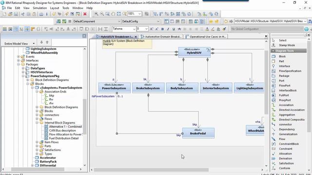This screenshot has height=175, width=312.
Task: Open the zoom percentage dropdown
Action: point(140,14)
